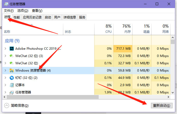The height and width of the screenshot is (114, 177).
Task: Click the Adobe Photoshop app icon
Action: [x=12, y=49]
